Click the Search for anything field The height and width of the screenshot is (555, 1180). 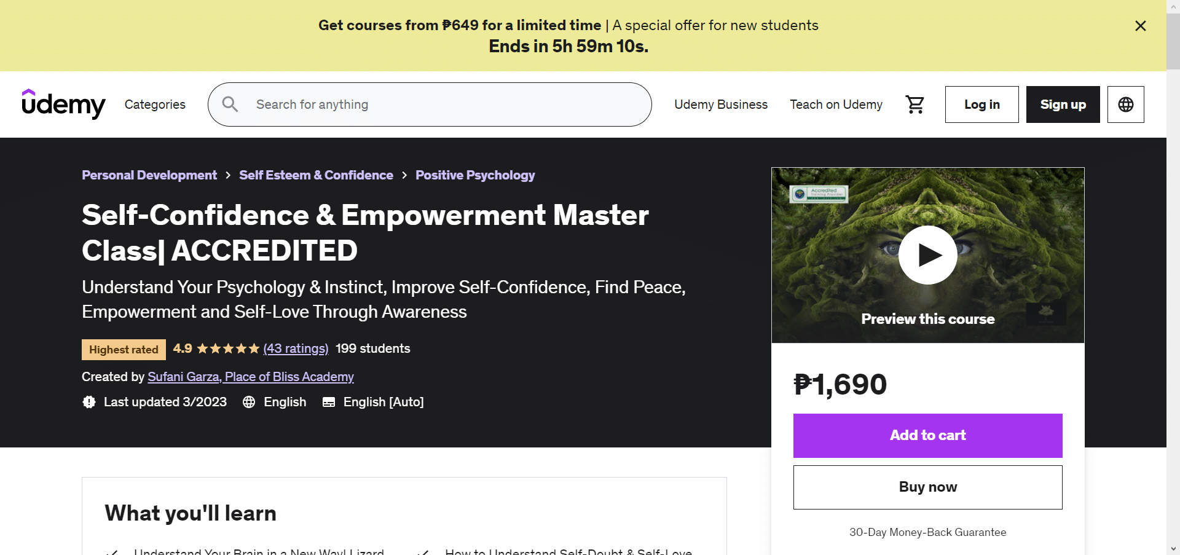430,104
